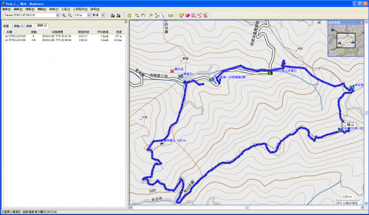369x215 pixels.
Task: Sort by 航點 count column header
Action: [34, 32]
